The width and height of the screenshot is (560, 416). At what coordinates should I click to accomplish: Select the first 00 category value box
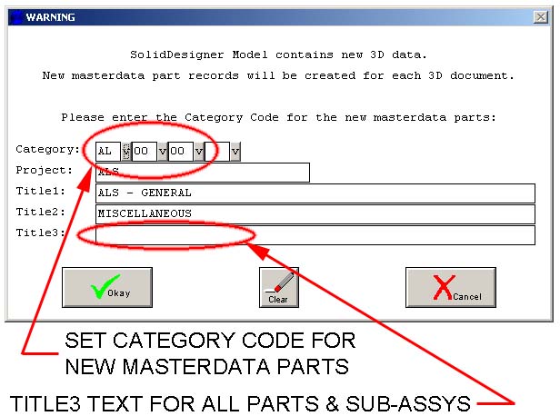(x=145, y=151)
